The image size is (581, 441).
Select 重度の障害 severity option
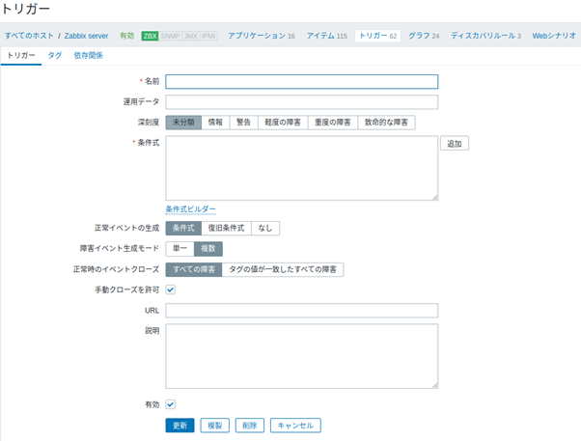[x=332, y=123]
